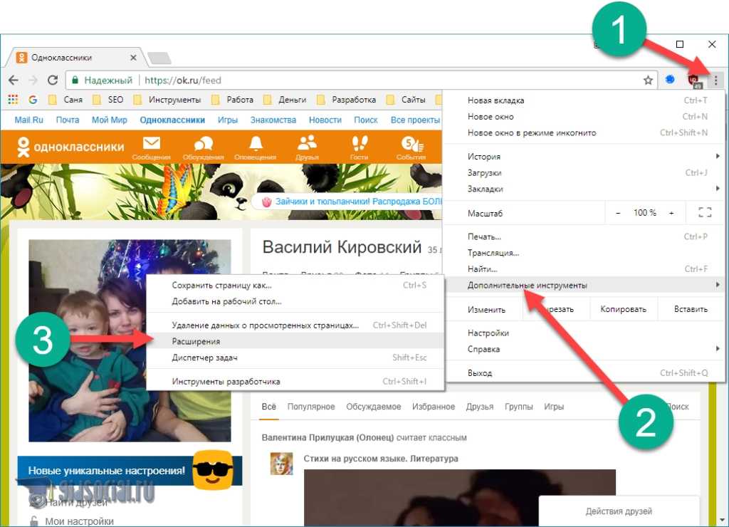
Task: Select Расширения in the submenu
Action: click(295, 341)
